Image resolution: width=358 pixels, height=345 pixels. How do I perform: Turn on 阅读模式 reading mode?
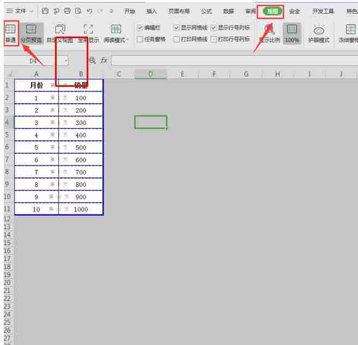pos(116,33)
